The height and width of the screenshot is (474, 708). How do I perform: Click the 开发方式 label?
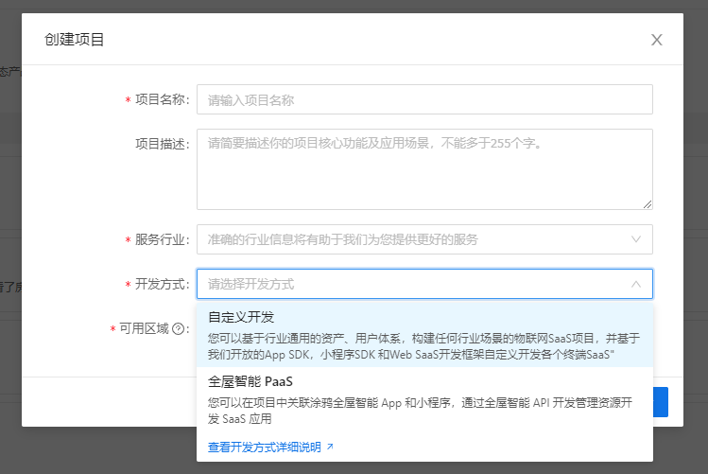(160, 284)
